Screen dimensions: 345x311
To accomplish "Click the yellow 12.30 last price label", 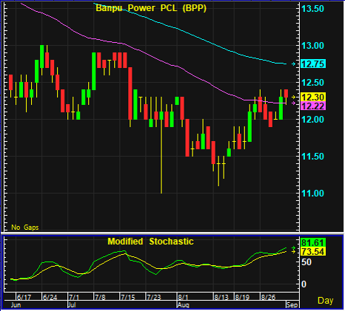I will pos(313,97).
